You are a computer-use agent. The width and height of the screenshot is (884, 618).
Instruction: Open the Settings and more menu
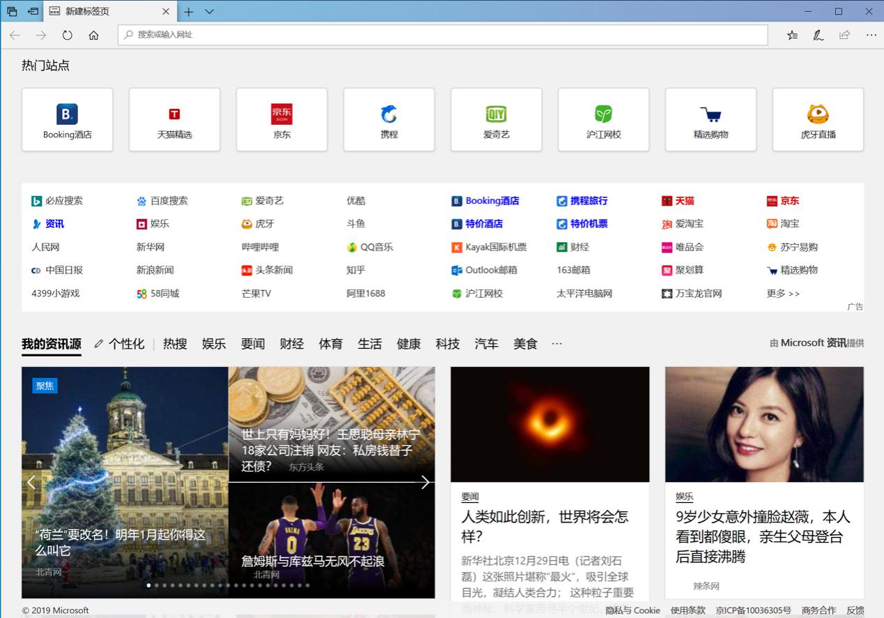coord(871,35)
